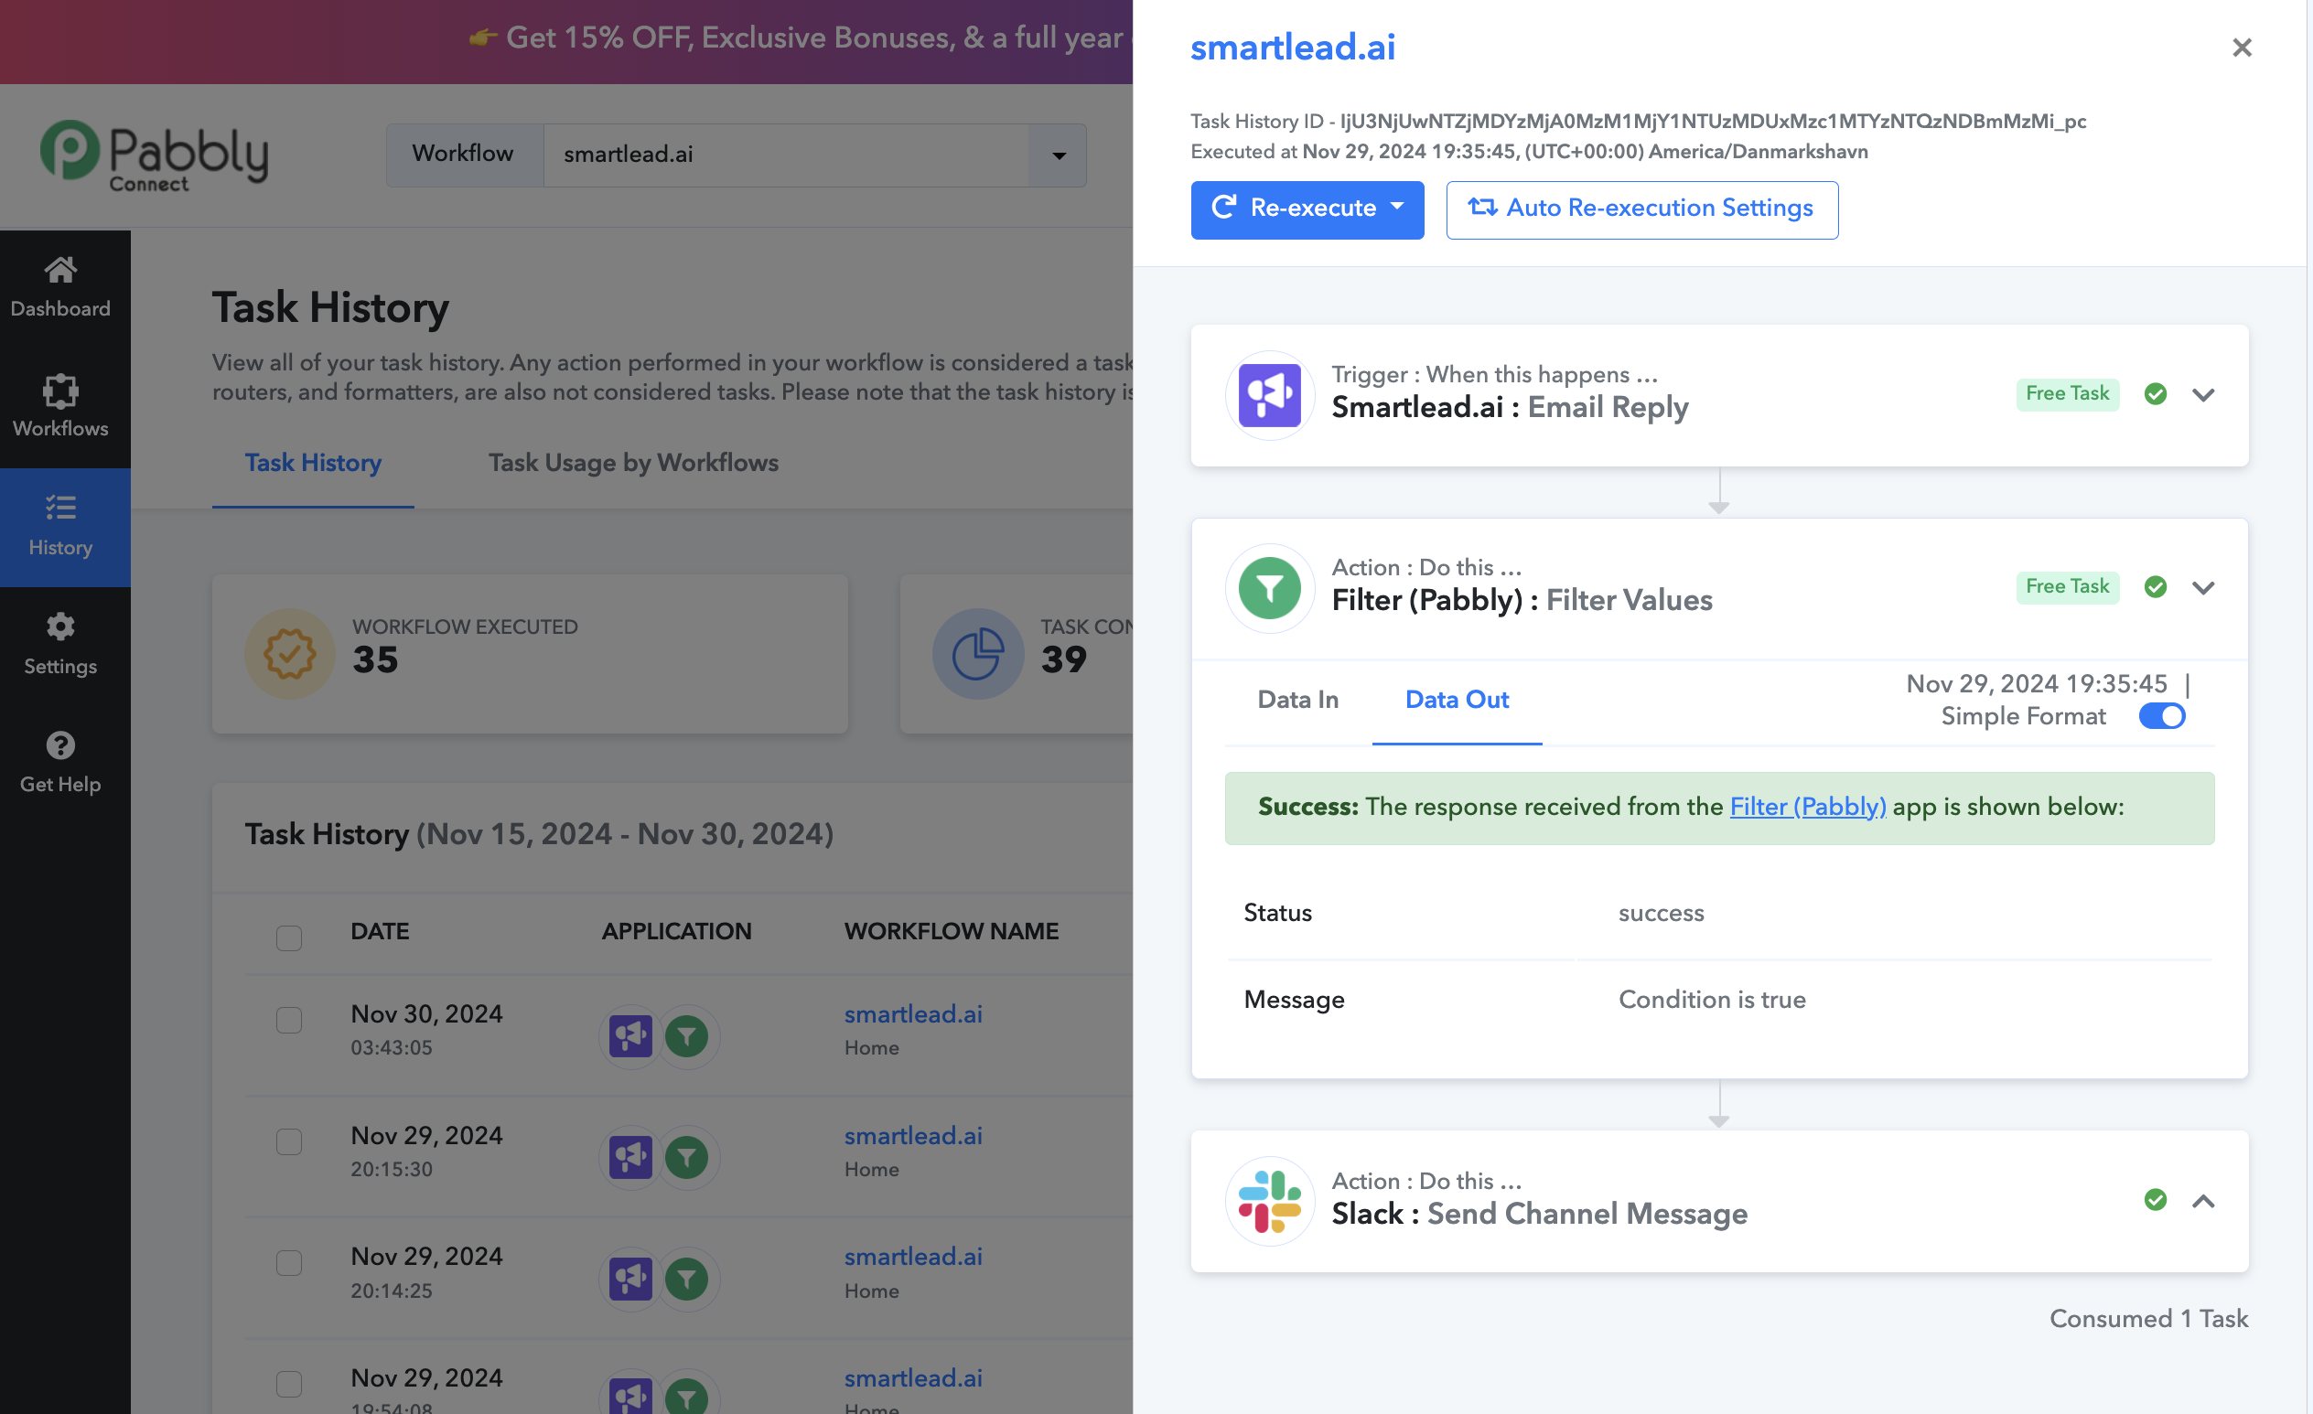Screen dimensions: 2313x1414
Task: Select the Nov 30, 2024 03:43:05 row checkbox
Action: tap(289, 1020)
